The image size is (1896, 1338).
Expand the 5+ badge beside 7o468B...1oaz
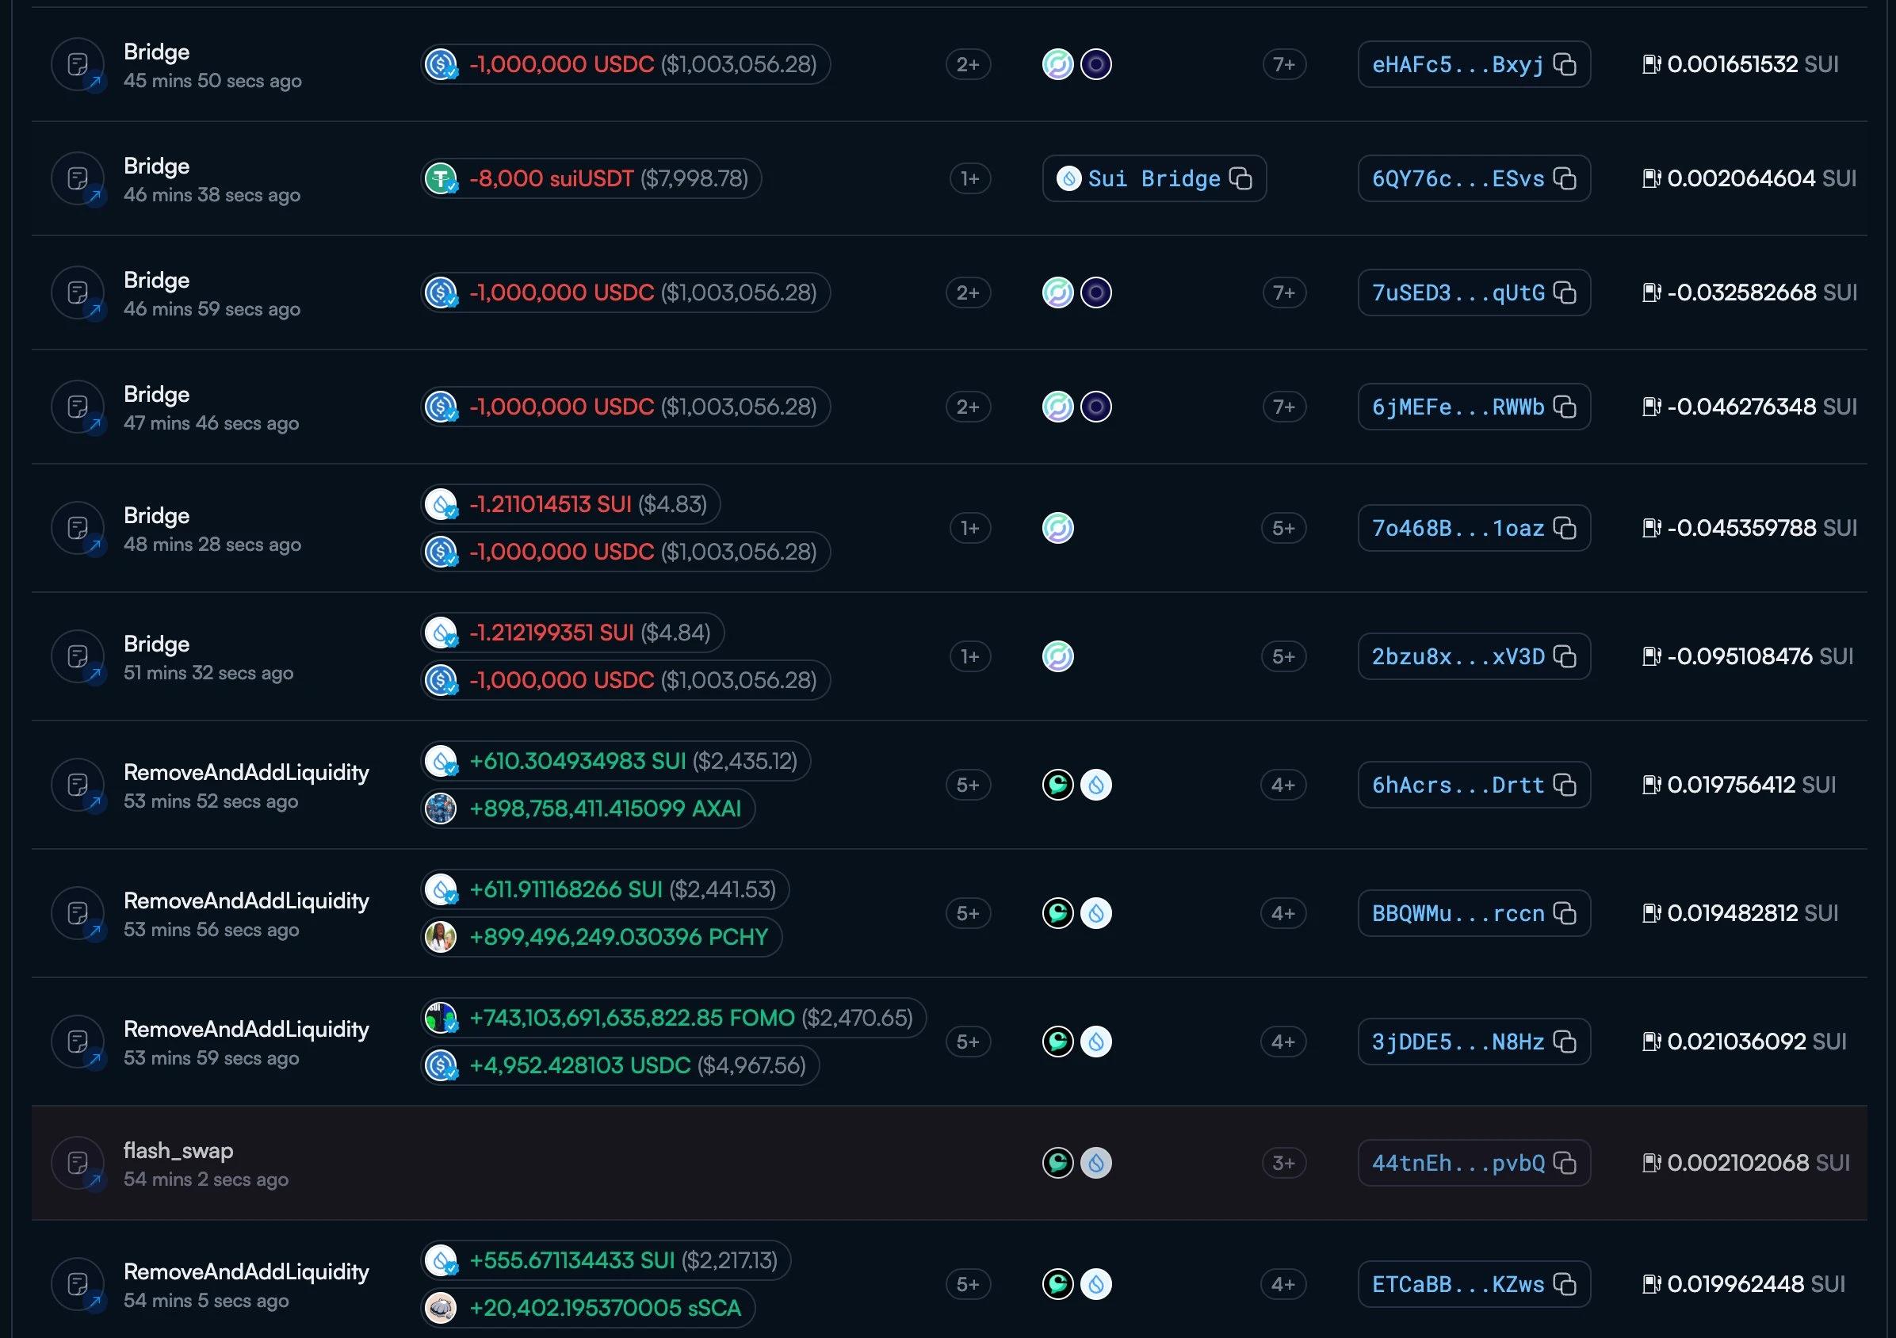pos(1284,528)
